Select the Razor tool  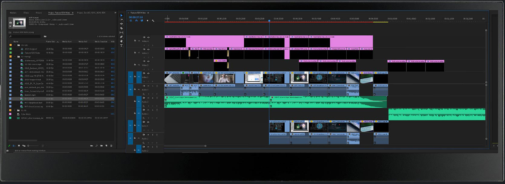pos(121,28)
